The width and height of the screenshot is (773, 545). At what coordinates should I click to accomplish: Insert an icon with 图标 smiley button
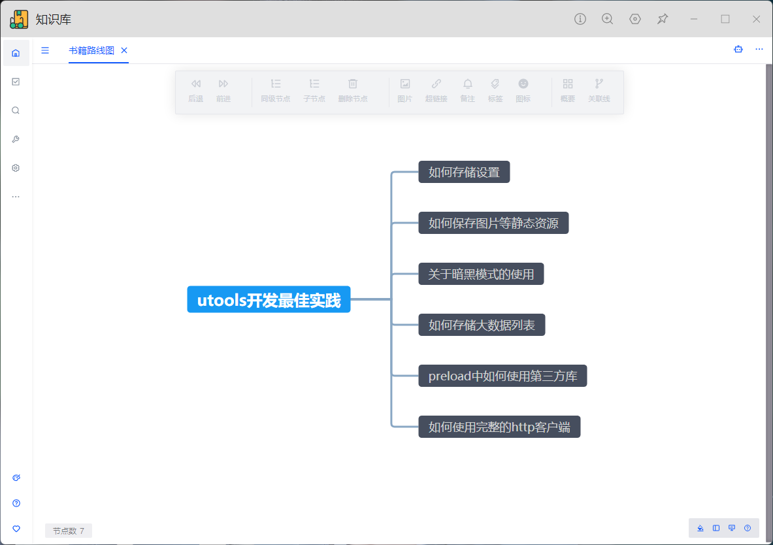click(523, 91)
